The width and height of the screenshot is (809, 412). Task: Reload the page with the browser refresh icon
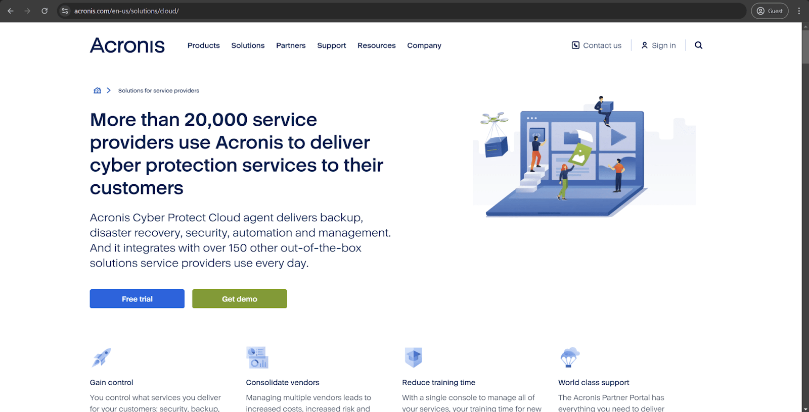[x=44, y=11]
